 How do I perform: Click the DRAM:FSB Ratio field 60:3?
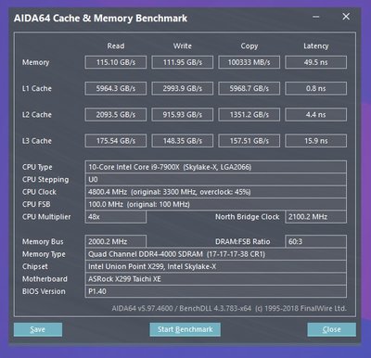coord(315,241)
